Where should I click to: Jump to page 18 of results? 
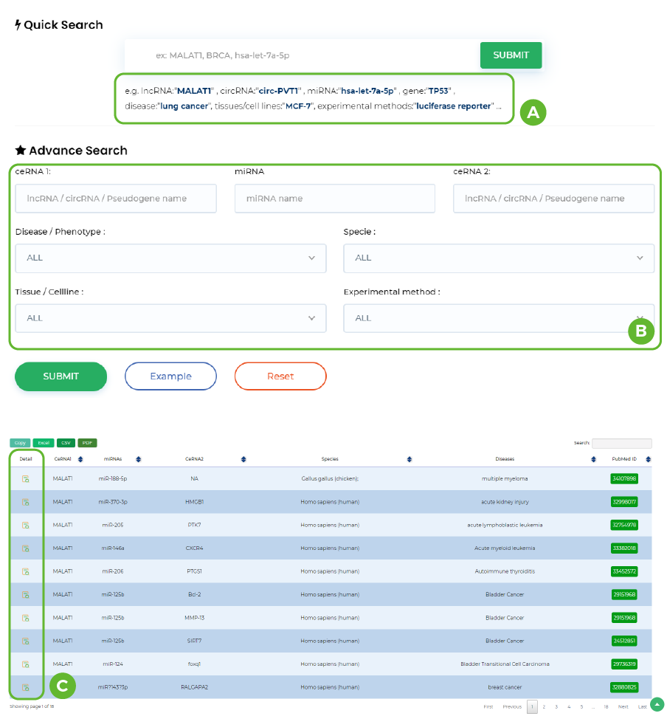pyautogui.click(x=606, y=706)
